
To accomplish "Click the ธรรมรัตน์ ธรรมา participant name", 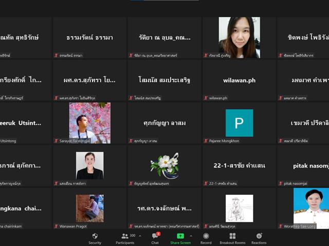I will click(x=90, y=37).
